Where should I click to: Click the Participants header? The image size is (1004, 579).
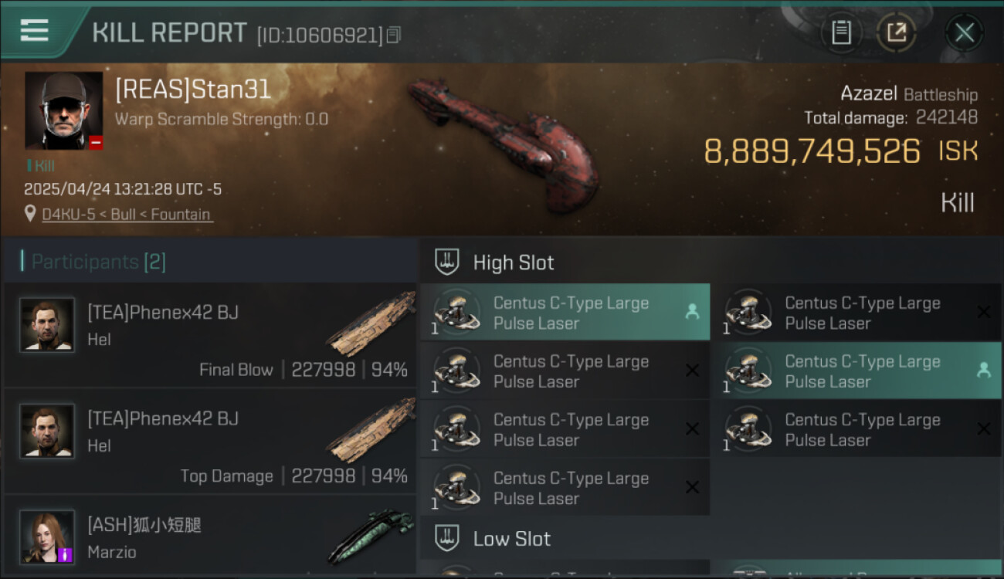(98, 262)
